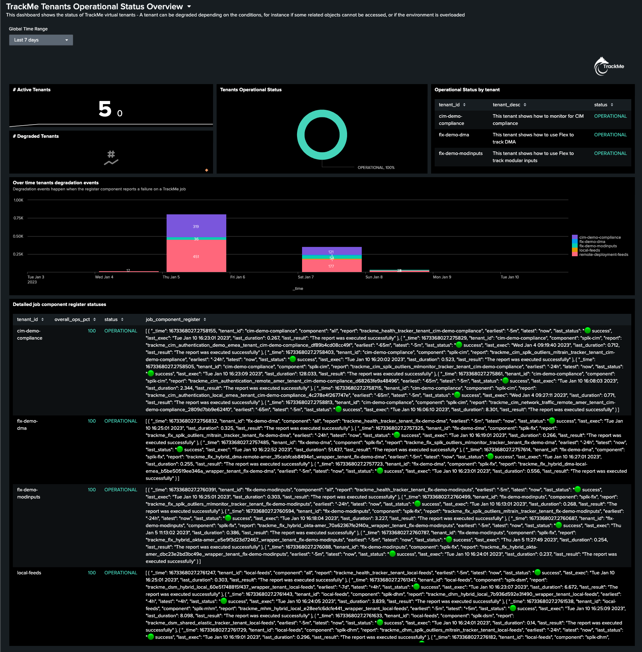Click flx-demo-modinputs in Operational Status table
The width and height of the screenshot is (642, 652).
click(x=460, y=154)
